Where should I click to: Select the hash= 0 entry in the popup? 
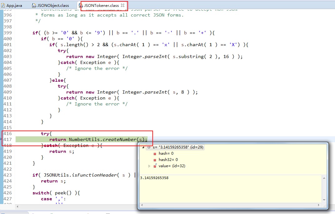(x=166, y=153)
